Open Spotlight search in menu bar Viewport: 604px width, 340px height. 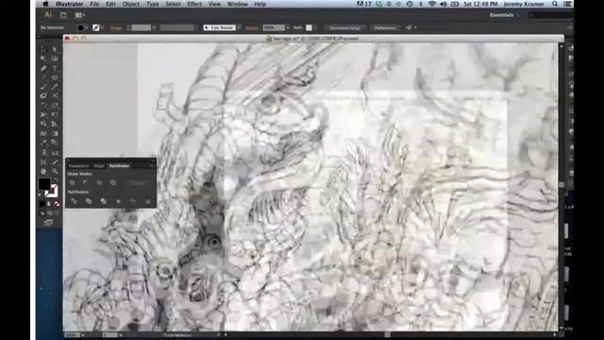click(x=555, y=4)
